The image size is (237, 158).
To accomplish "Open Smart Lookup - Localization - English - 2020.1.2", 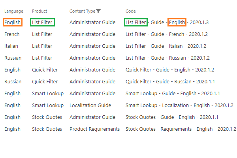I will coord(179,105).
